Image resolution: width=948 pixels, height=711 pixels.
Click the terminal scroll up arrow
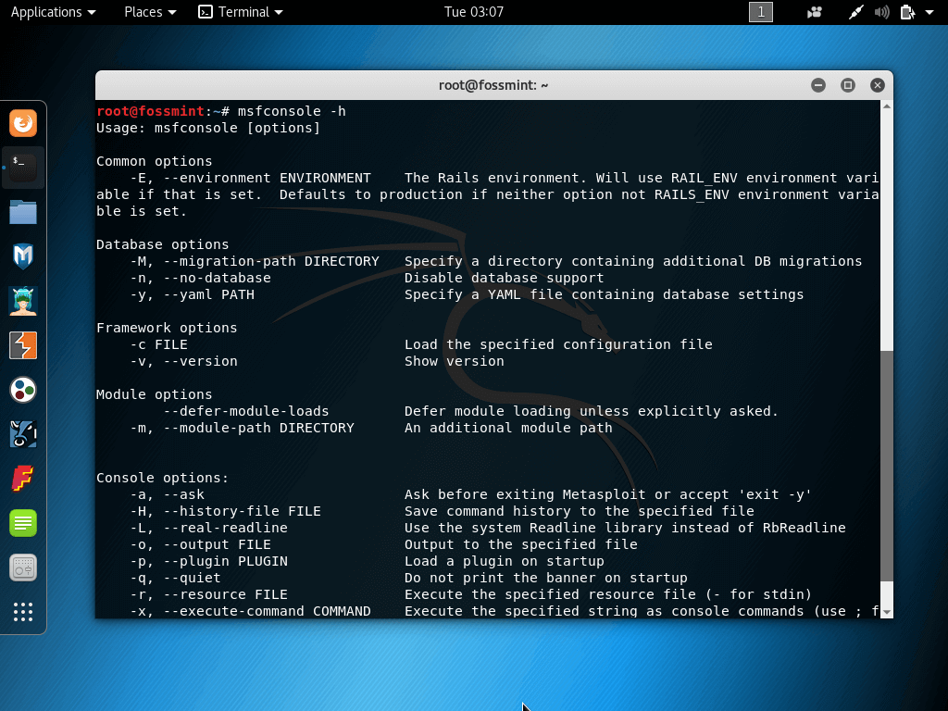click(886, 106)
